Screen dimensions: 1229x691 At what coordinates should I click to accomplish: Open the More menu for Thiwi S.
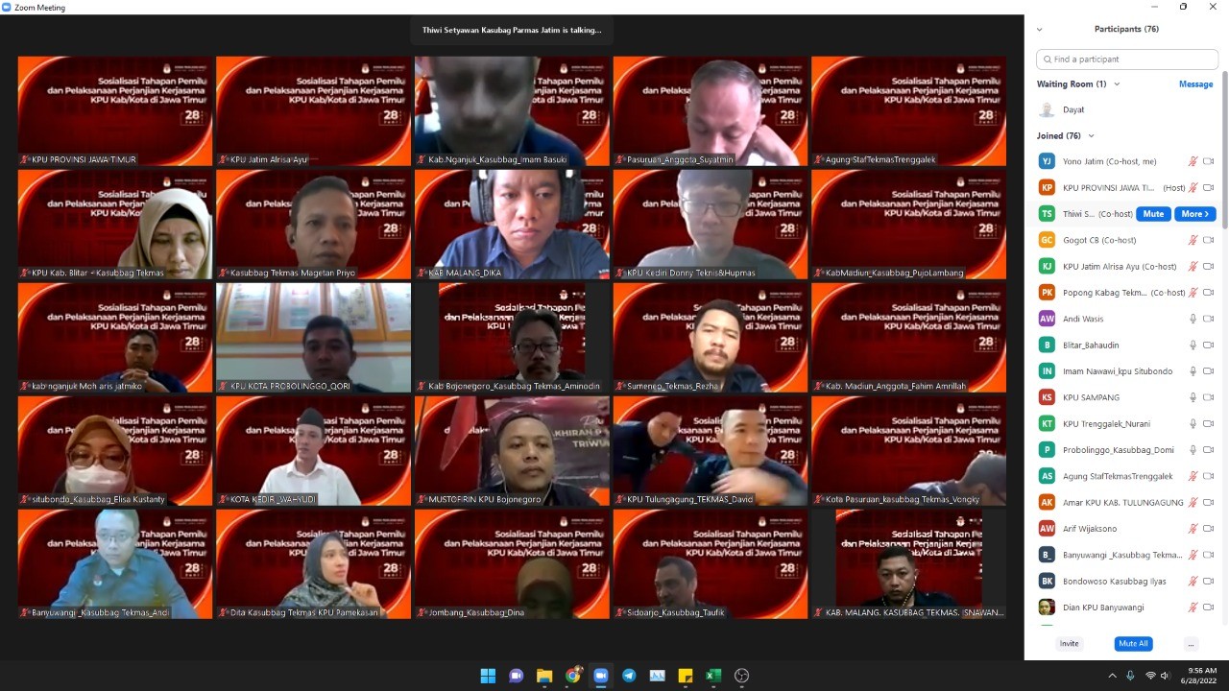1194,214
